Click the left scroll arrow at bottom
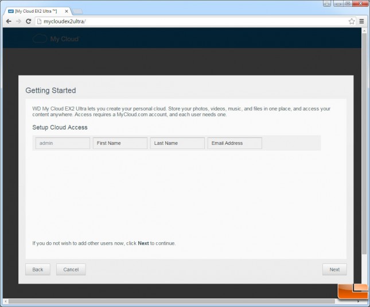The width and height of the screenshot is (370, 307). tap(6, 301)
